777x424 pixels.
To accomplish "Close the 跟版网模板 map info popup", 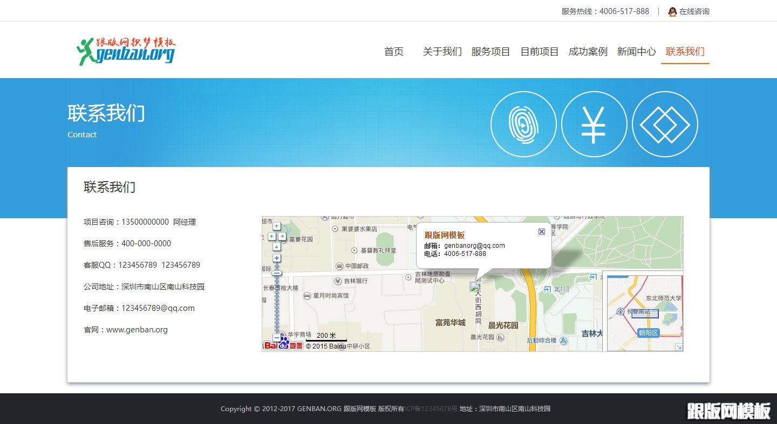I will point(541,232).
